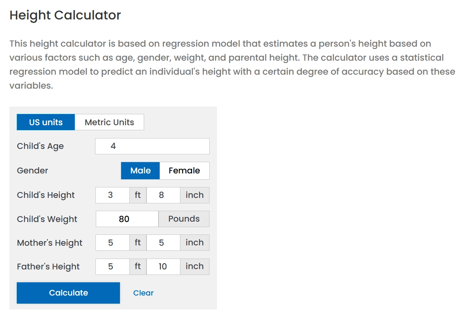
Task: Click the Child's Age input field
Action: [x=152, y=146]
